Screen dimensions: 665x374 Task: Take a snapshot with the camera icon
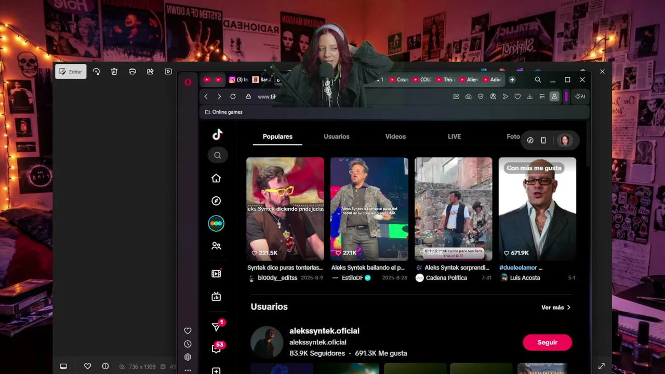[469, 97]
